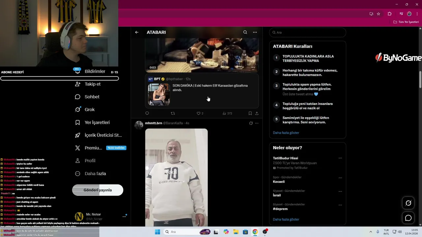Open the BPT quoted news card
422x237 pixels.
[202, 91]
